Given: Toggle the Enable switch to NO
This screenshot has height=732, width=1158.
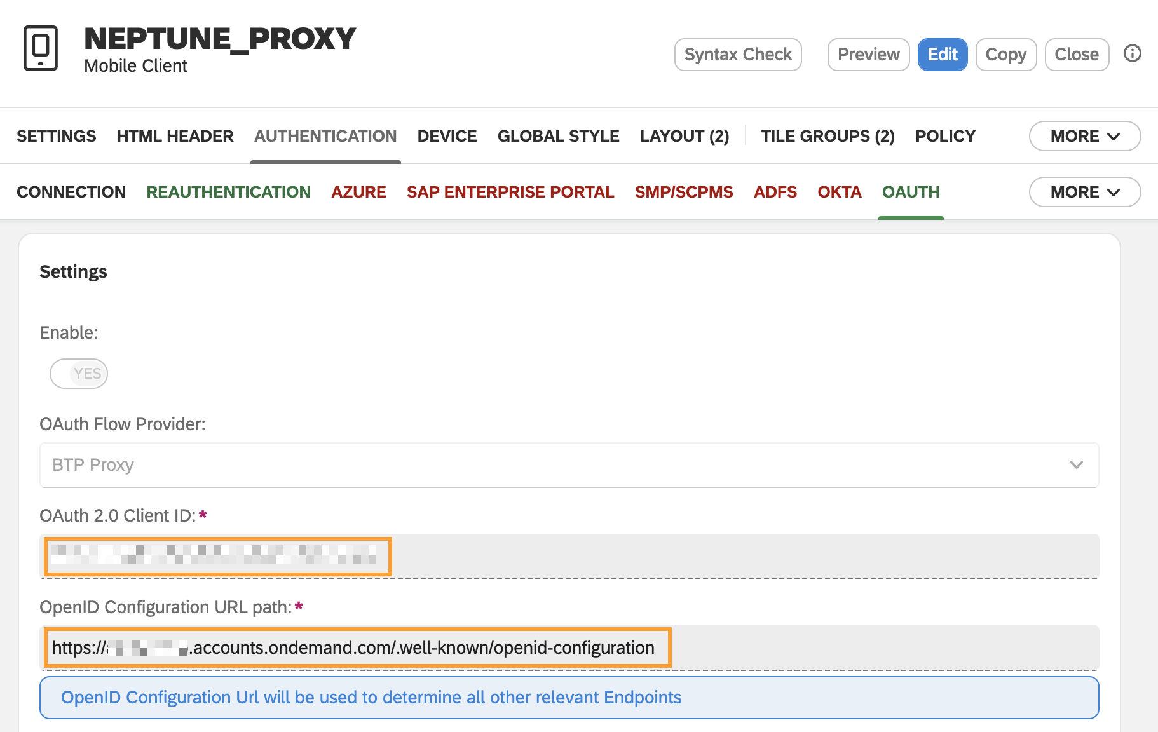Looking at the screenshot, I should (78, 374).
